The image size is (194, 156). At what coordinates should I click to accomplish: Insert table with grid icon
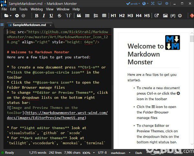pyautogui.click(x=104, y=16)
